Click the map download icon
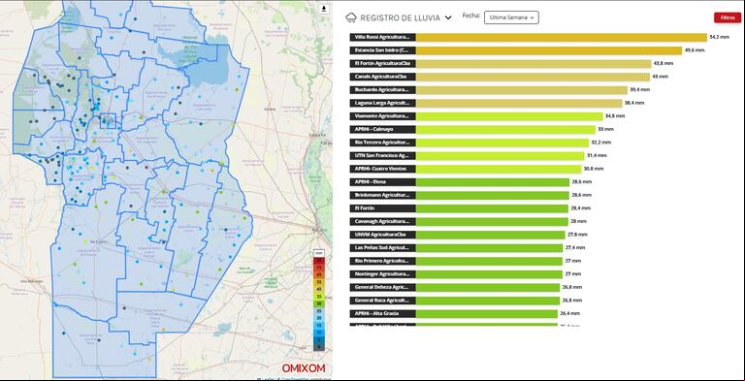The image size is (745, 381). [x=324, y=9]
